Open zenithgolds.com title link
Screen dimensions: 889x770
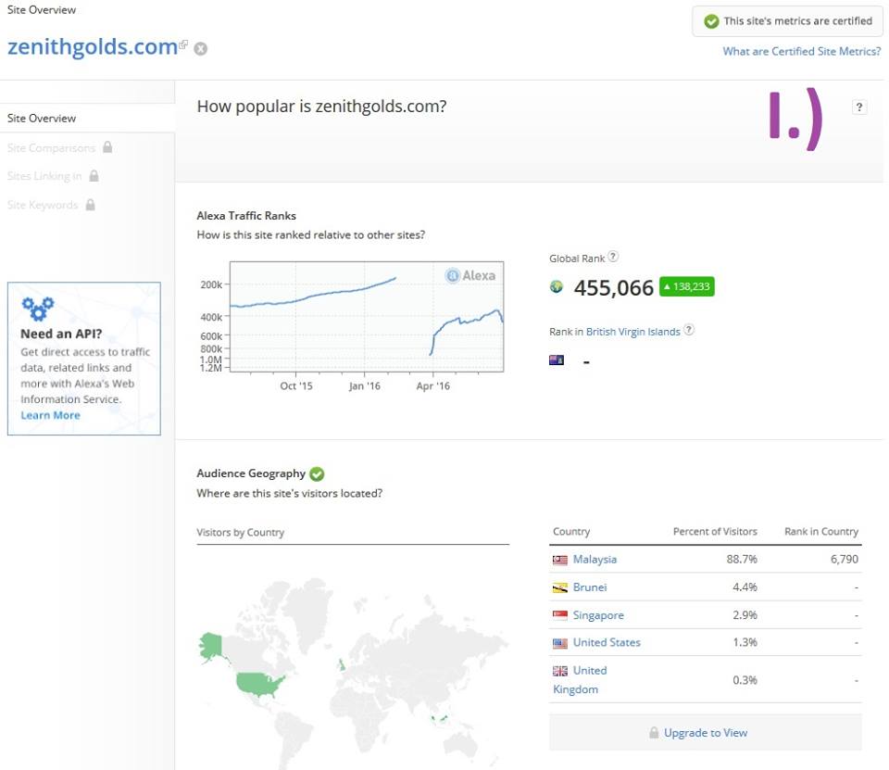click(x=93, y=46)
